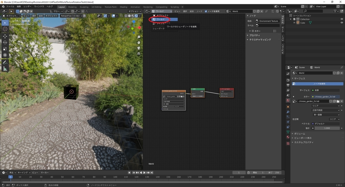Click the カラー link chinese_garden_2k.hdr field
The width and height of the screenshot is (345, 187).
pyautogui.click(x=326, y=97)
